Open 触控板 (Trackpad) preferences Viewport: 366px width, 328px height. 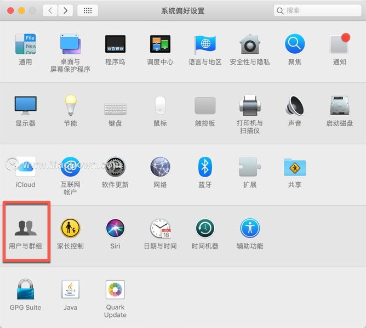[x=205, y=106]
